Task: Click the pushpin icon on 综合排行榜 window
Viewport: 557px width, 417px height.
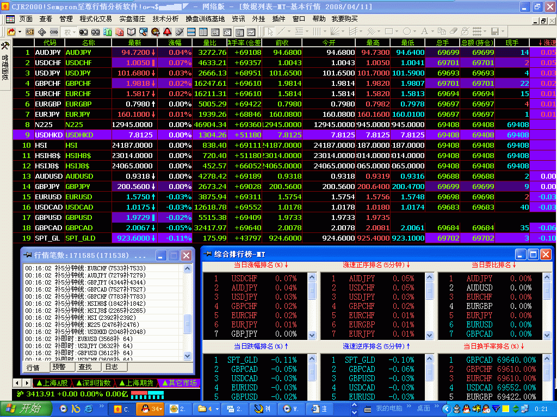Action: 208,254
